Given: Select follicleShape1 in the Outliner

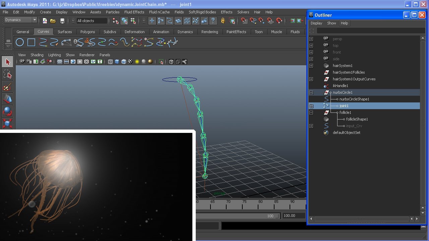Looking at the screenshot, I should point(357,119).
